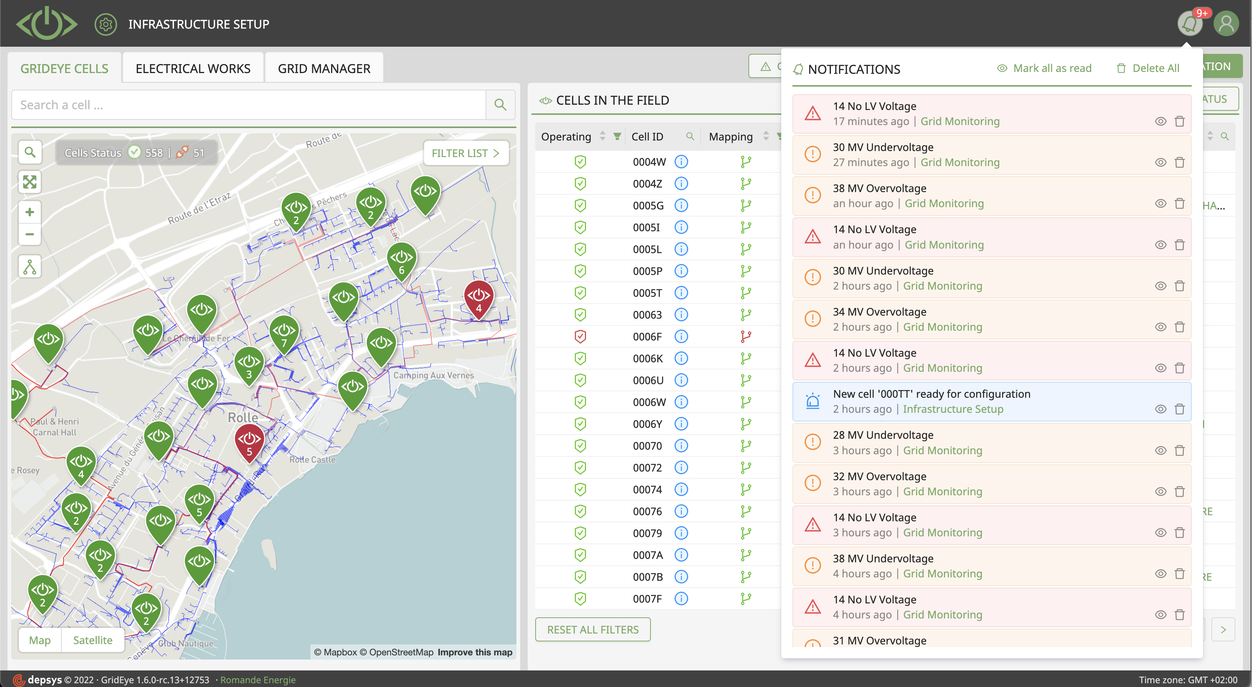Mark first No LV Voltage notification as read
The height and width of the screenshot is (687, 1252).
coord(1160,121)
